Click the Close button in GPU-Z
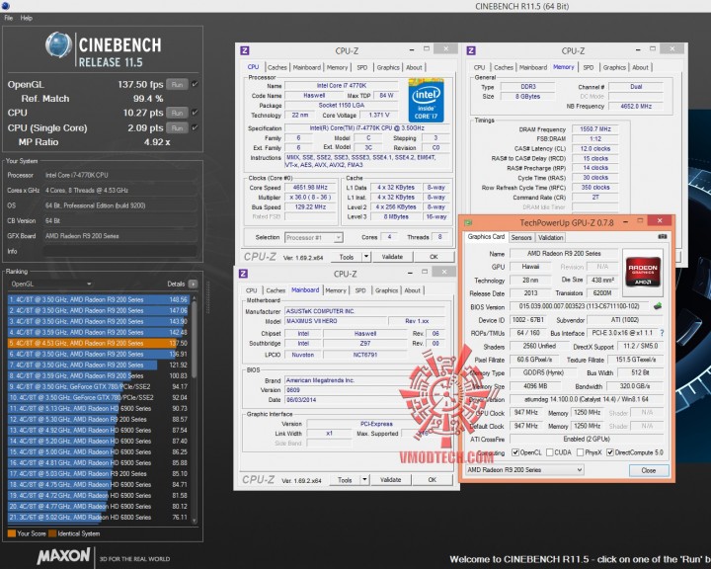The width and height of the screenshot is (711, 569). (x=649, y=470)
